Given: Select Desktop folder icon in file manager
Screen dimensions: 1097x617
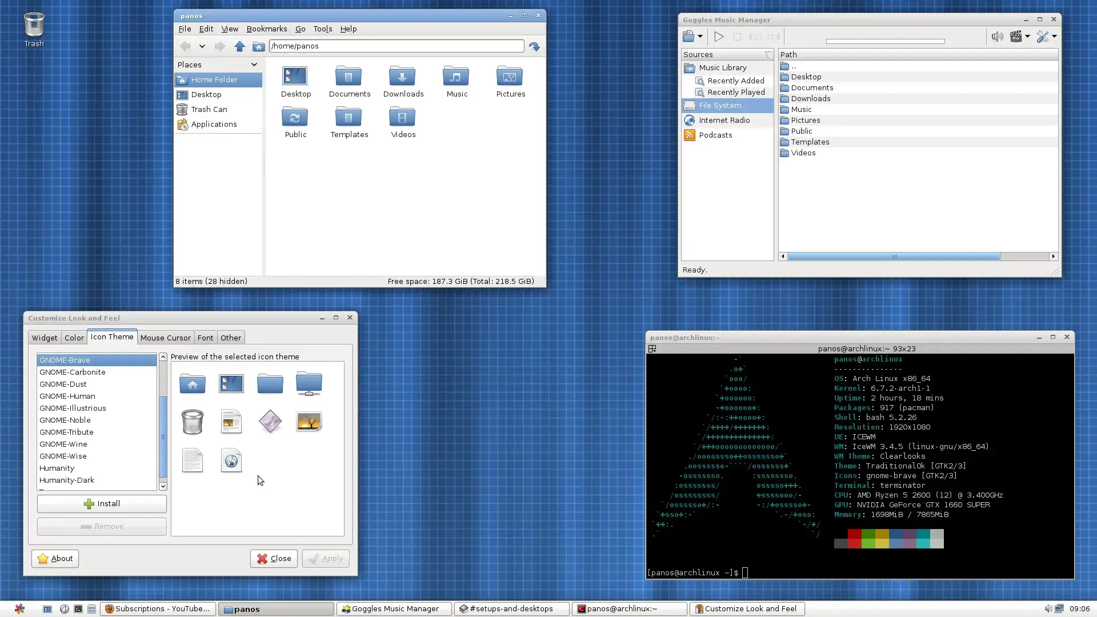Looking at the screenshot, I should pyautogui.click(x=295, y=82).
